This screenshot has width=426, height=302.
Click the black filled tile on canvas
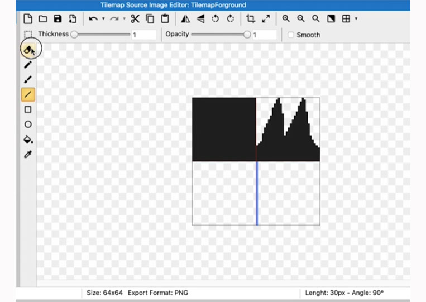[224, 130]
